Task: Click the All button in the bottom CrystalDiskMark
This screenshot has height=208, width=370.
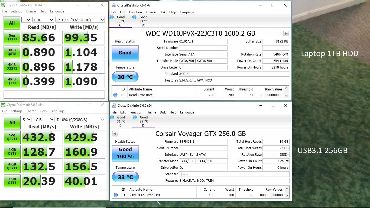Action: pos(12,123)
